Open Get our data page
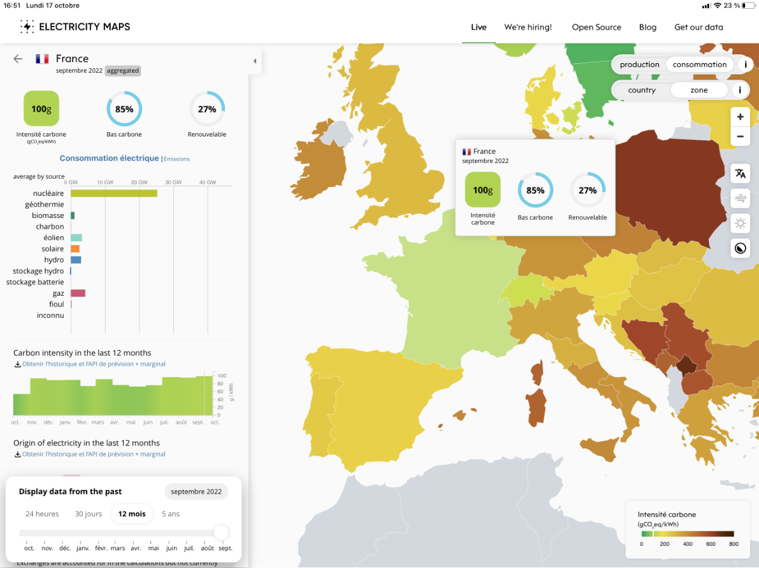Image resolution: width=759 pixels, height=568 pixels. pos(698,27)
